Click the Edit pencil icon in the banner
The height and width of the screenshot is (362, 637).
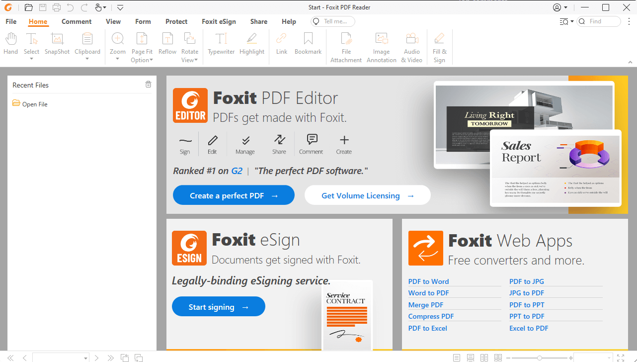point(213,140)
